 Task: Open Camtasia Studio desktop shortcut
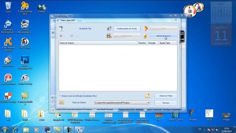25,98
